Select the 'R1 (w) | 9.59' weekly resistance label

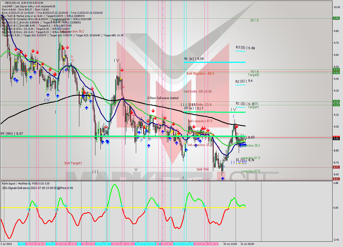pyautogui.click(x=194, y=59)
